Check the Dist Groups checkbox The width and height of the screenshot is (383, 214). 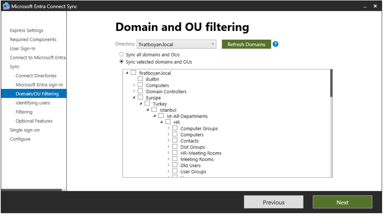[175, 147]
